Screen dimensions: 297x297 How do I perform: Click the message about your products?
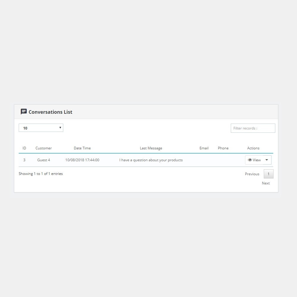click(151, 160)
